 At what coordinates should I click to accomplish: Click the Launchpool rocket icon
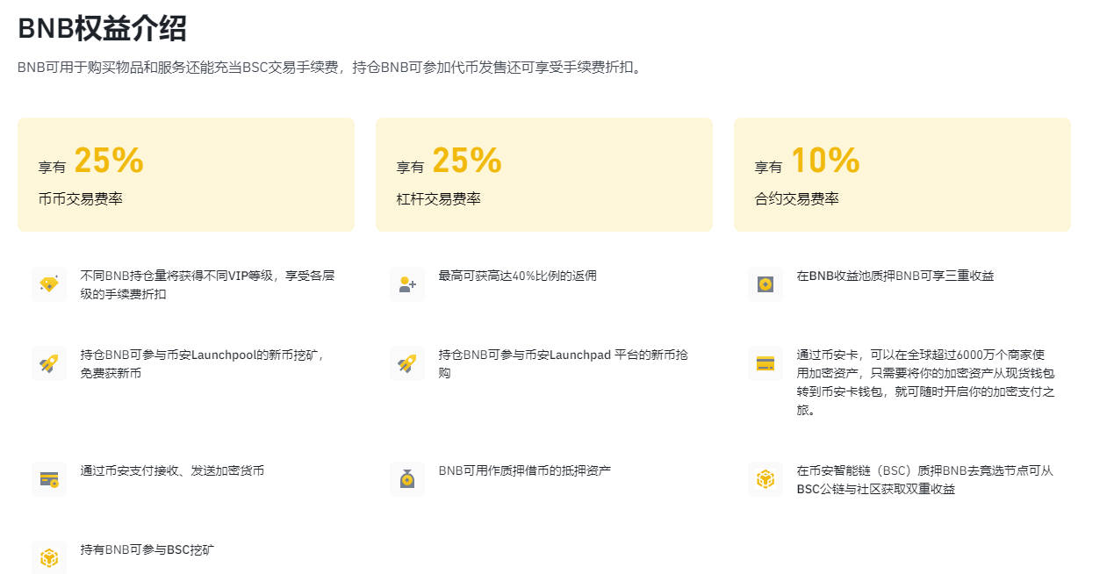49,363
